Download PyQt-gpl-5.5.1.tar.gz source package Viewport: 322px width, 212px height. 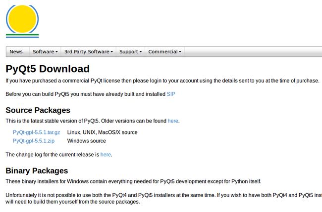(36, 132)
